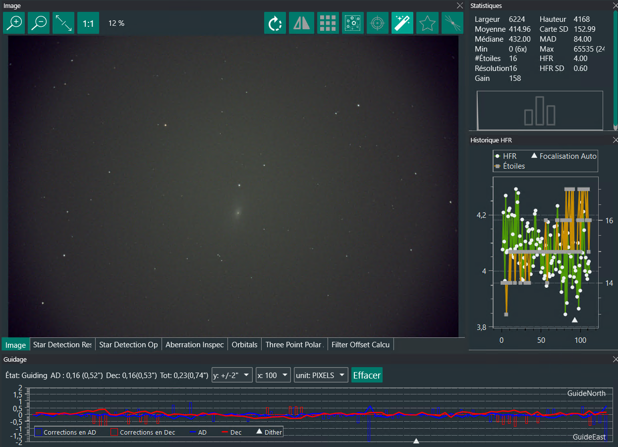Open the y: +/-2" scale dropdown
Screen dimensions: 618x447
pyautogui.click(x=232, y=375)
